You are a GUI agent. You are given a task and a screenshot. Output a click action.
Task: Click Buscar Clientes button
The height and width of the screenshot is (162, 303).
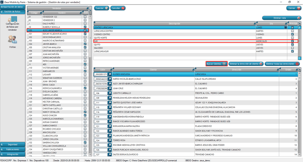pos(216,64)
